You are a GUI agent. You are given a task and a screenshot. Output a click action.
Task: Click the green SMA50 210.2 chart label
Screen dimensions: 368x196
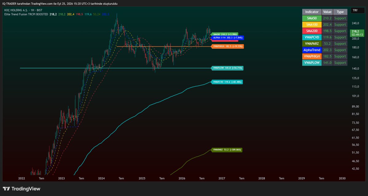click(x=225, y=34)
